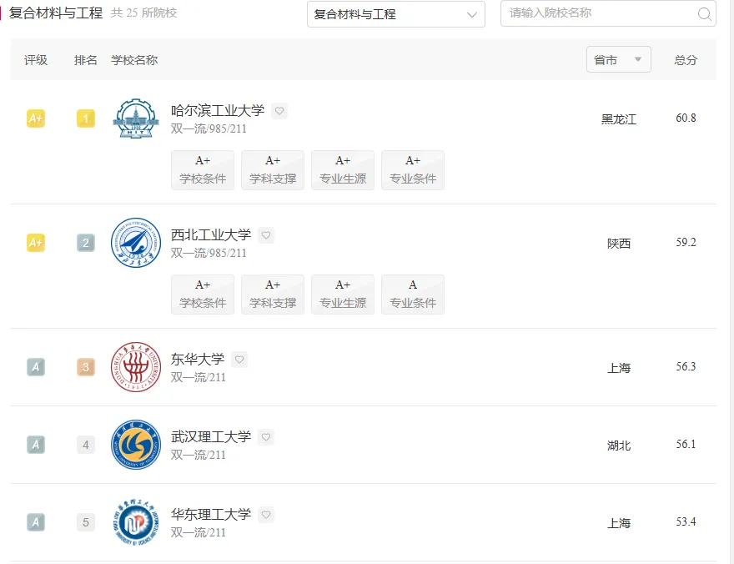Image resolution: width=734 pixels, height=564 pixels.
Task: Open the 武汉理工大学 school logo
Action: pyautogui.click(x=136, y=445)
